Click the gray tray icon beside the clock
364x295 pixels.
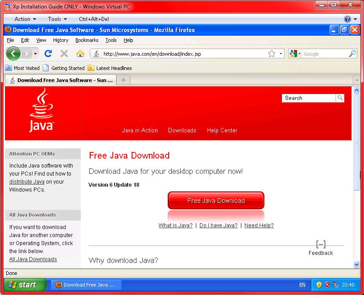click(335, 285)
